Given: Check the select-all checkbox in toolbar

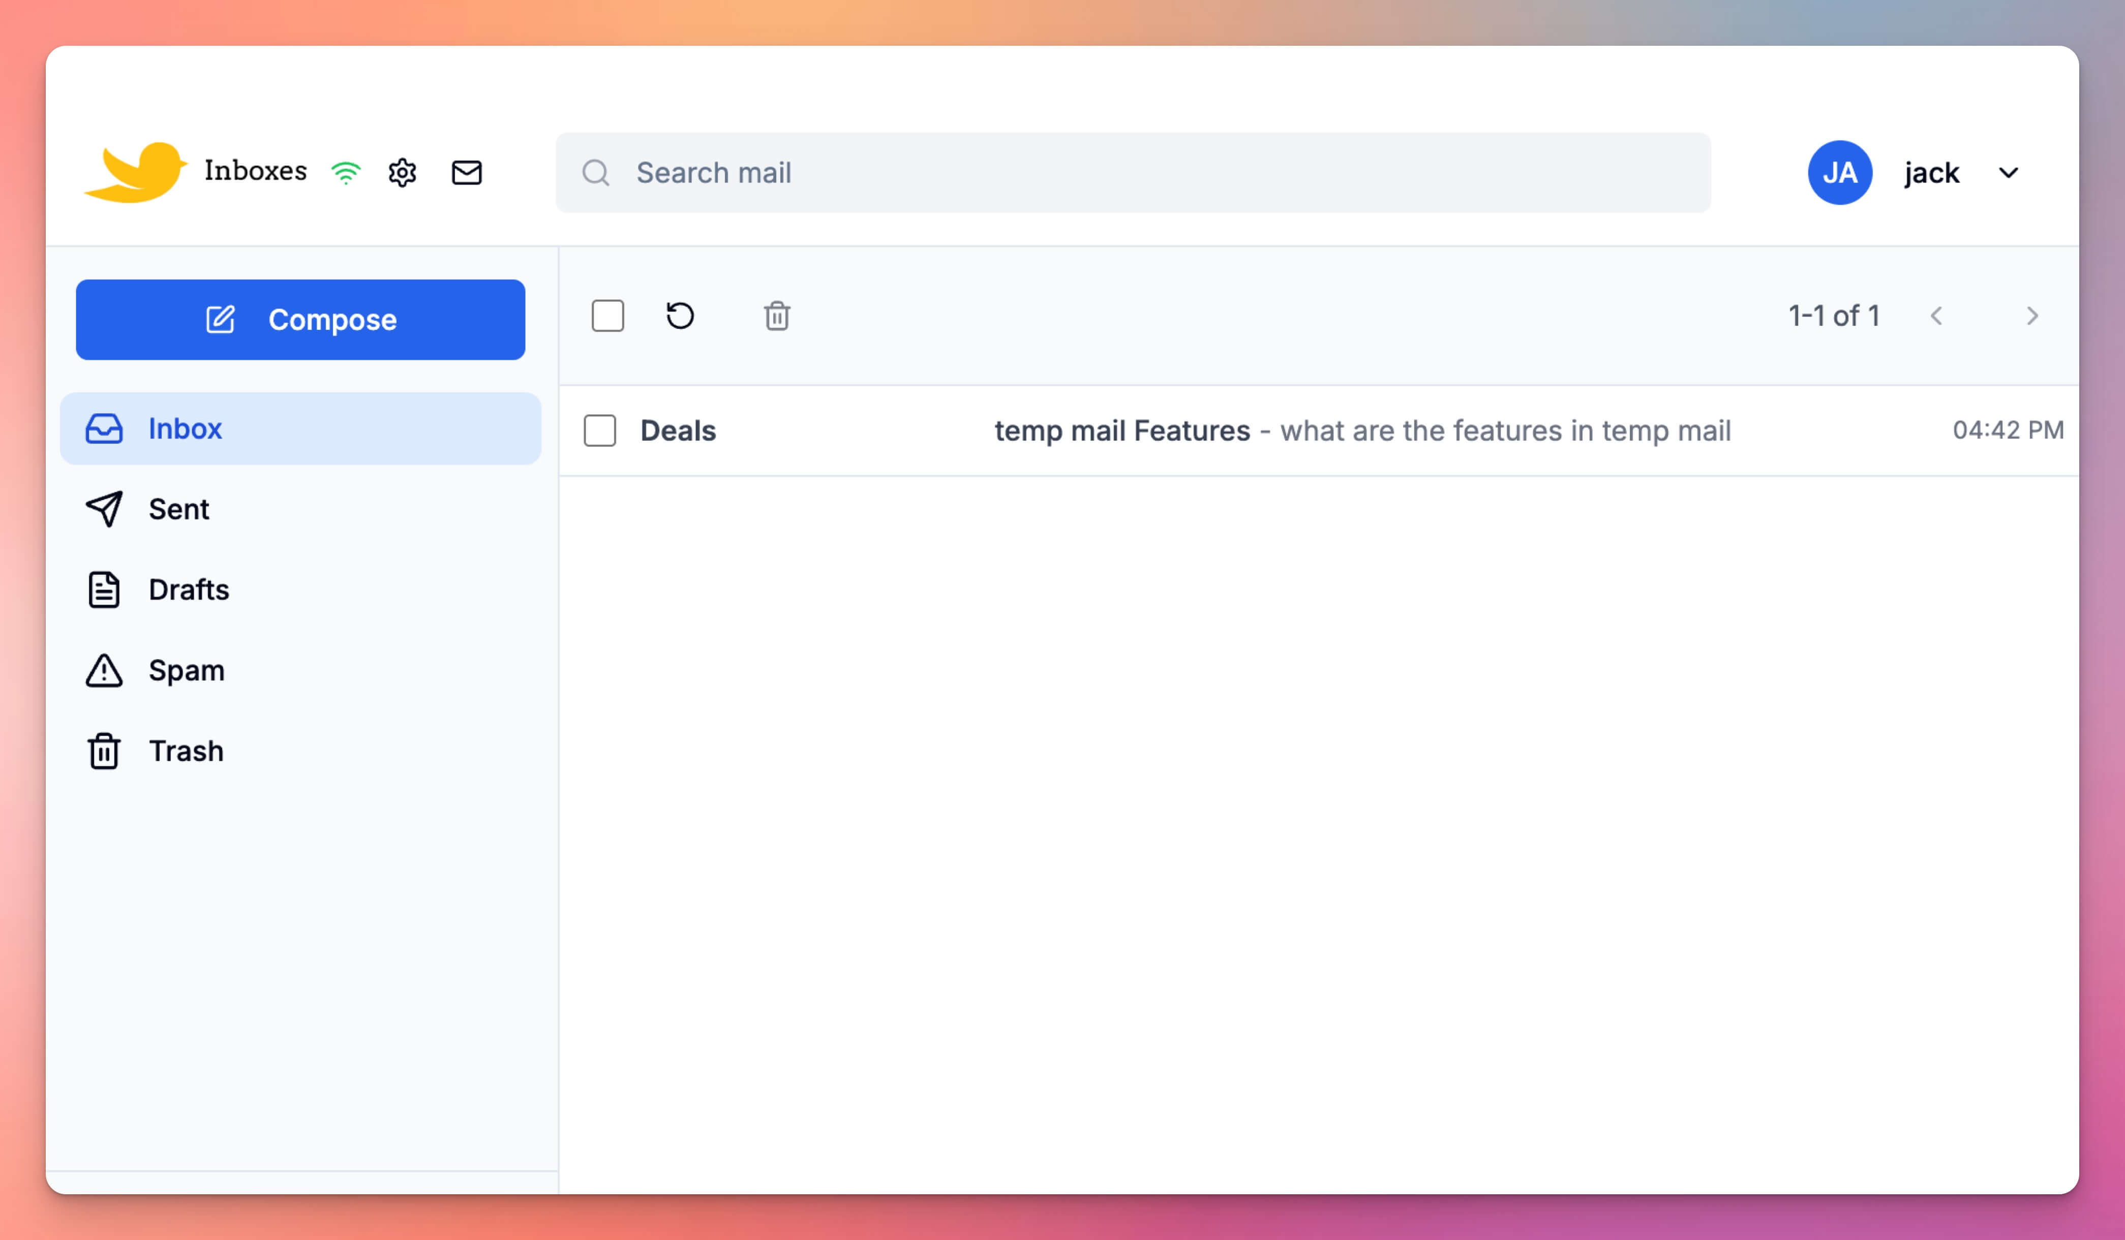Looking at the screenshot, I should coord(607,316).
